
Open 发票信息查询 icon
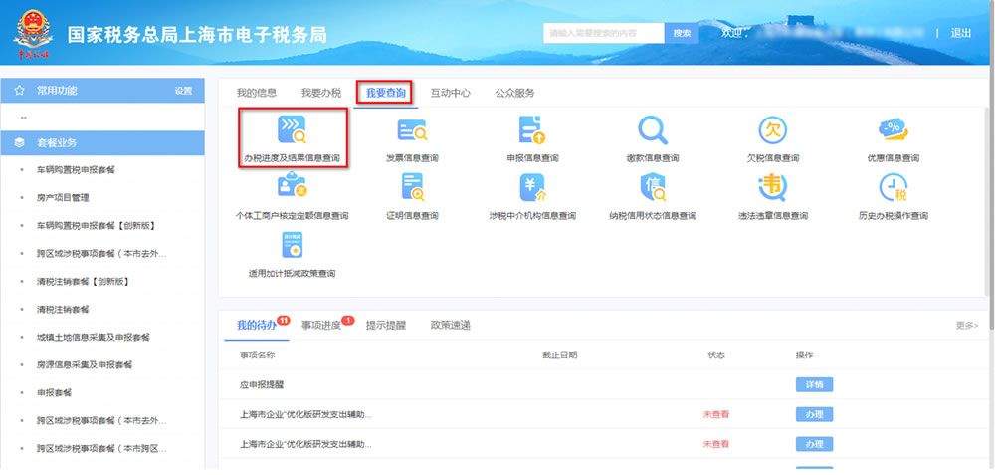point(412,130)
